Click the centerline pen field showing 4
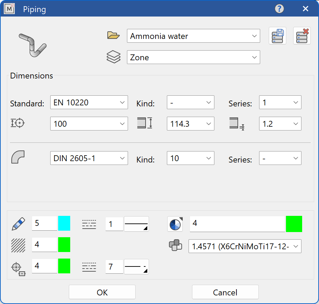Image resolution: width=319 pixels, height=304 pixels. tap(44, 266)
